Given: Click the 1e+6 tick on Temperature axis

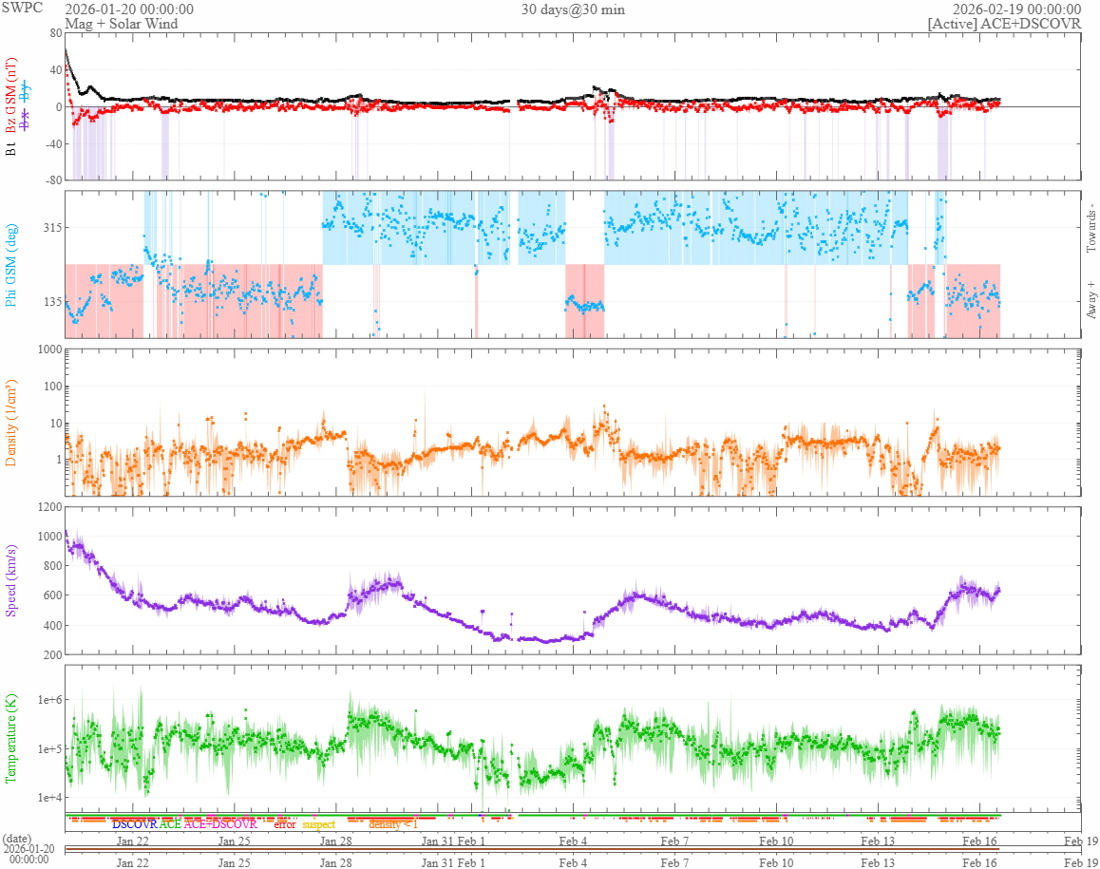Looking at the screenshot, I should tap(49, 699).
